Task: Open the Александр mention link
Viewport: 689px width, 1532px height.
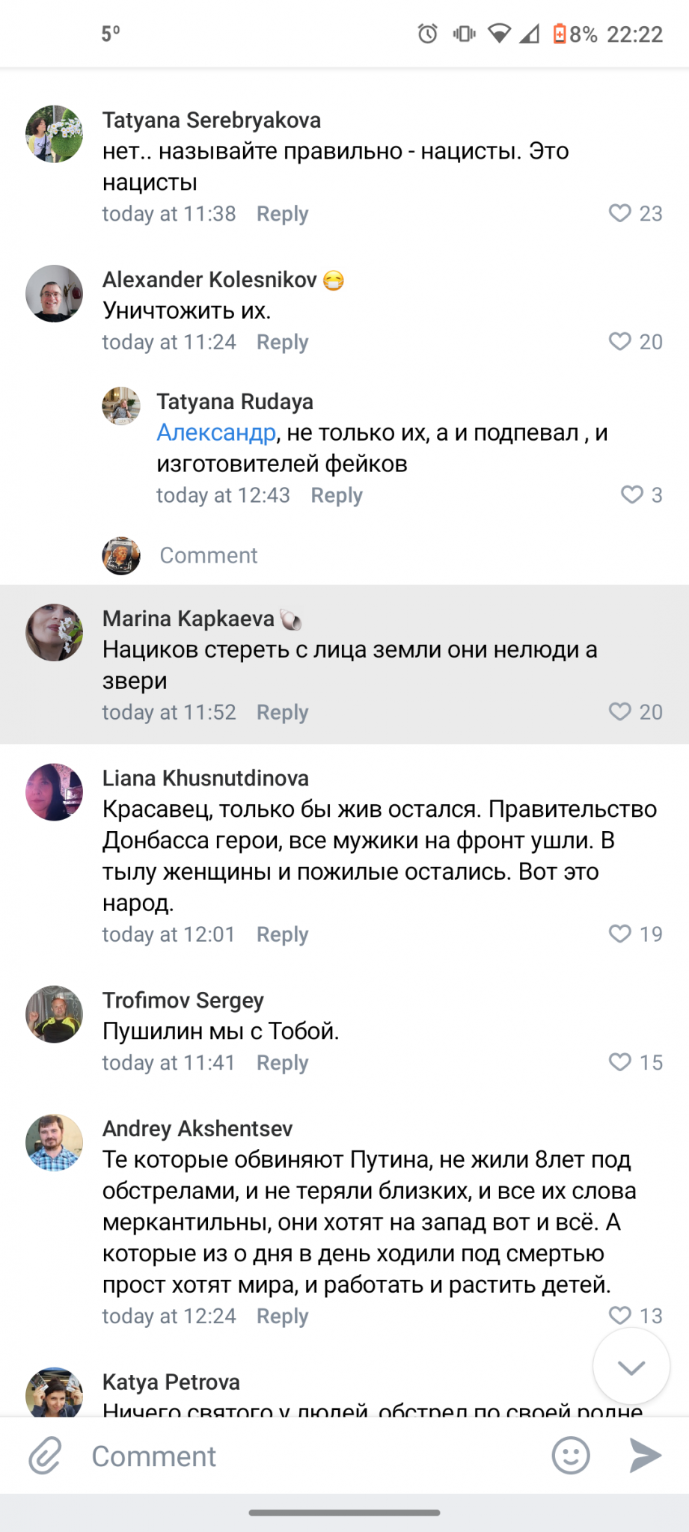Action: pyautogui.click(x=216, y=432)
